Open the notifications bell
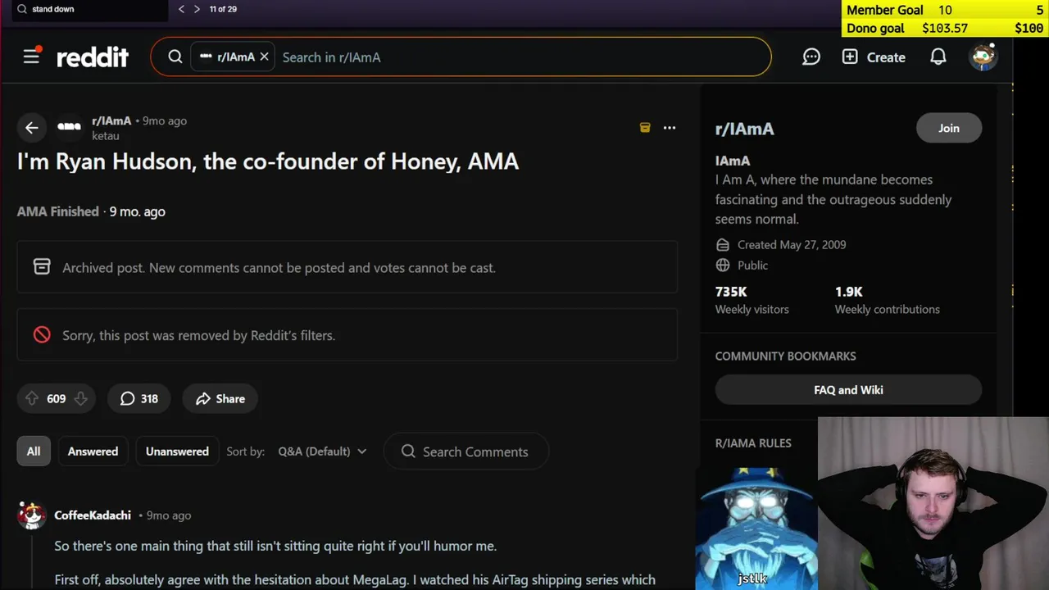Image resolution: width=1049 pixels, height=590 pixels. tap(938, 57)
